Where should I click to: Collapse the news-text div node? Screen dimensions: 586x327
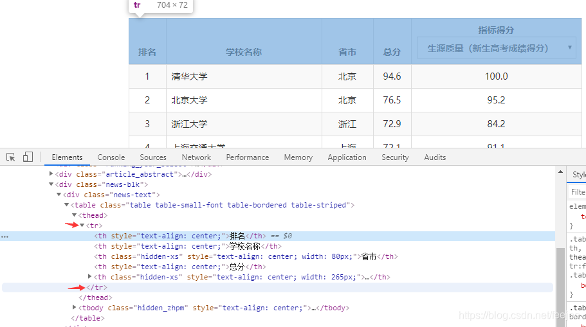59,195
